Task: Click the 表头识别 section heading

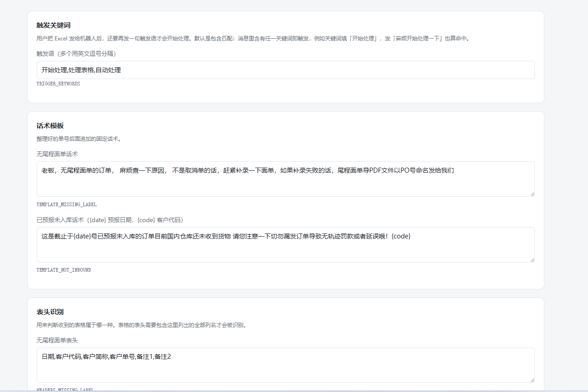Action: point(50,312)
